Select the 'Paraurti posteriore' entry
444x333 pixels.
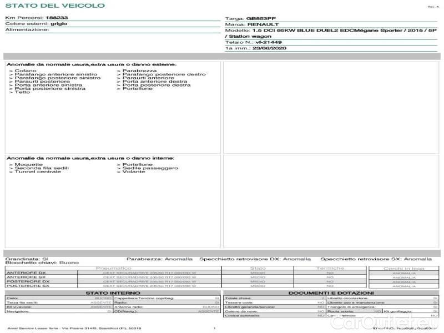pyautogui.click(x=42, y=81)
